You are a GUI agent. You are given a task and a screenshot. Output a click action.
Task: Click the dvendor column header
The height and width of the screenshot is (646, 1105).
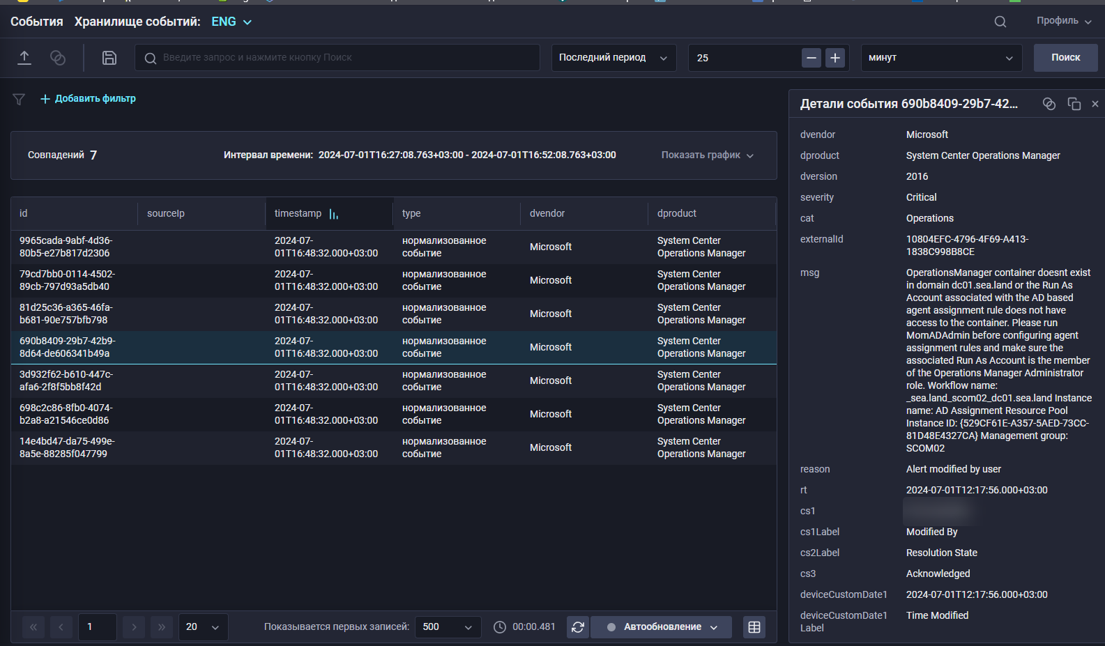point(585,214)
